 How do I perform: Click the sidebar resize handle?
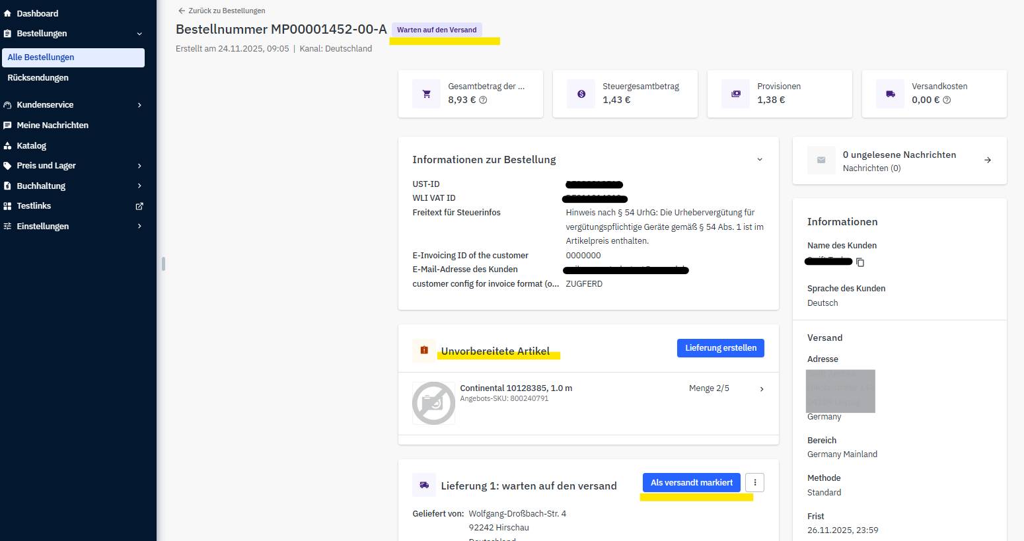point(163,264)
